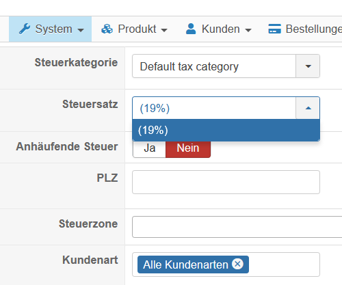Screen dimensions: 342x285
Task: Click into the Steuerzone field
Action: click(x=237, y=227)
